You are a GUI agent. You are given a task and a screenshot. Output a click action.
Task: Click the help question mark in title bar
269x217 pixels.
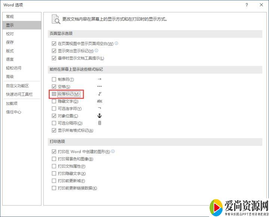point(247,5)
